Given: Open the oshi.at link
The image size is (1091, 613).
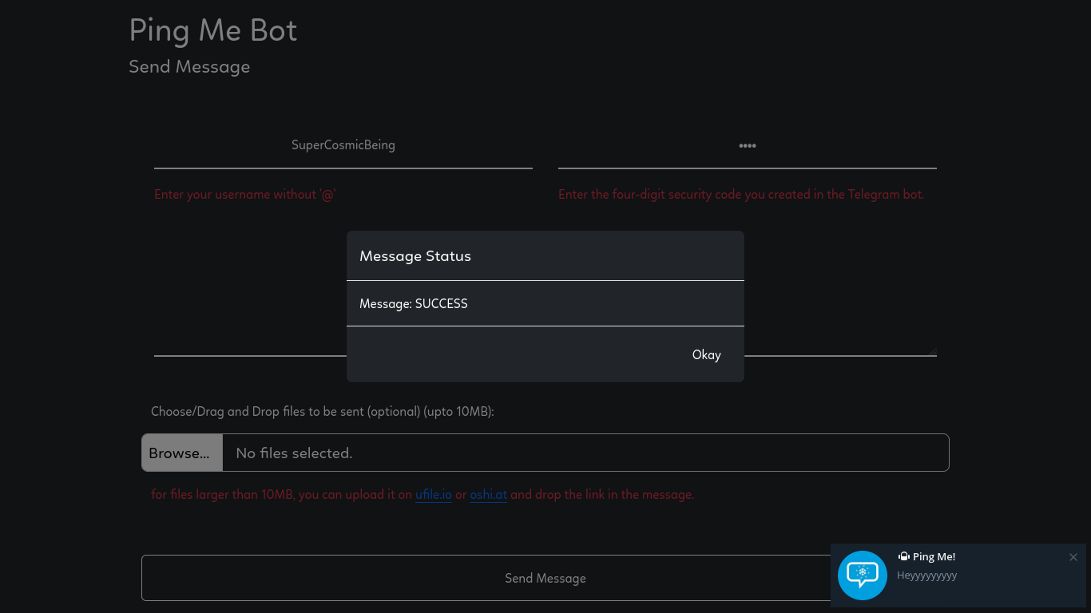Looking at the screenshot, I should pyautogui.click(x=489, y=494).
